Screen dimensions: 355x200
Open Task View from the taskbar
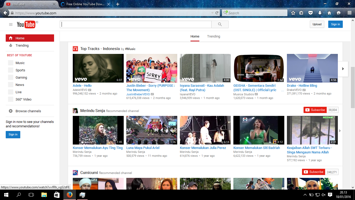tap(31, 195)
